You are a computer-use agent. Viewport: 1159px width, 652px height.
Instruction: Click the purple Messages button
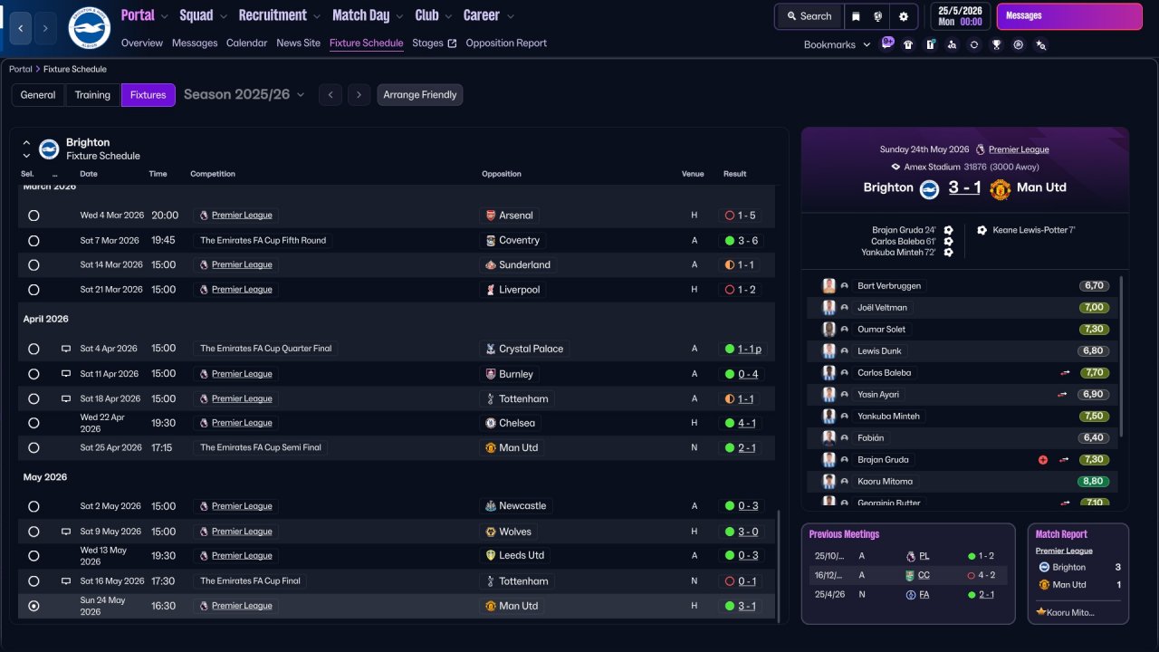click(1068, 16)
